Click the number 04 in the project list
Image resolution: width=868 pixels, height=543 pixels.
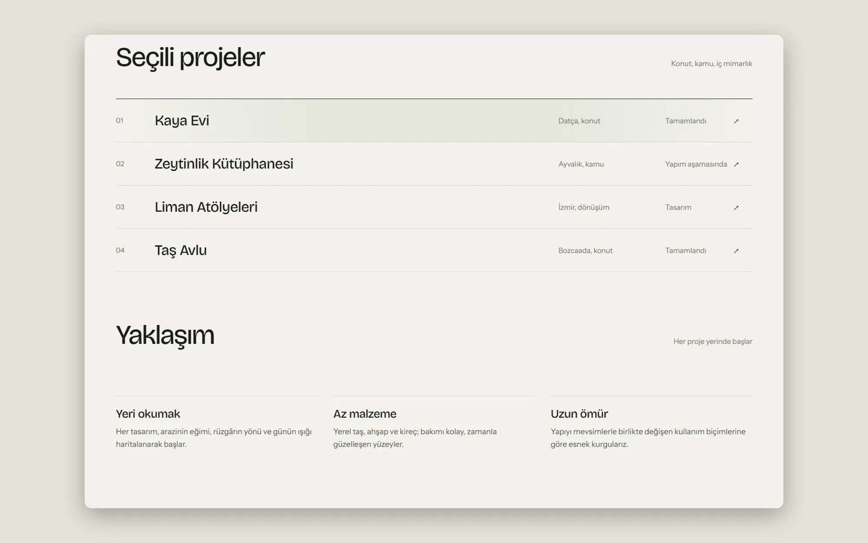pos(120,250)
